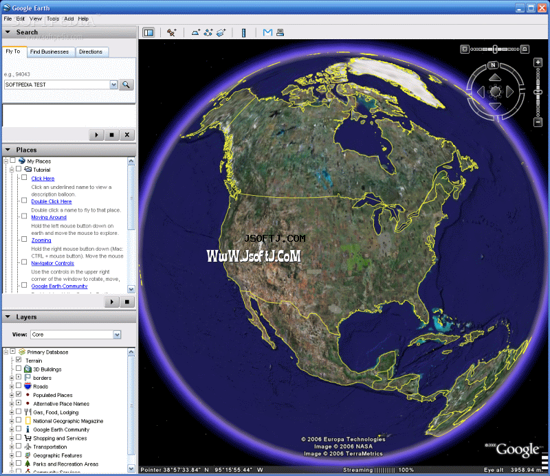This screenshot has width=550, height=476.
Task: Click the Gas, Food, Lodging fork icon
Action: click(27, 412)
